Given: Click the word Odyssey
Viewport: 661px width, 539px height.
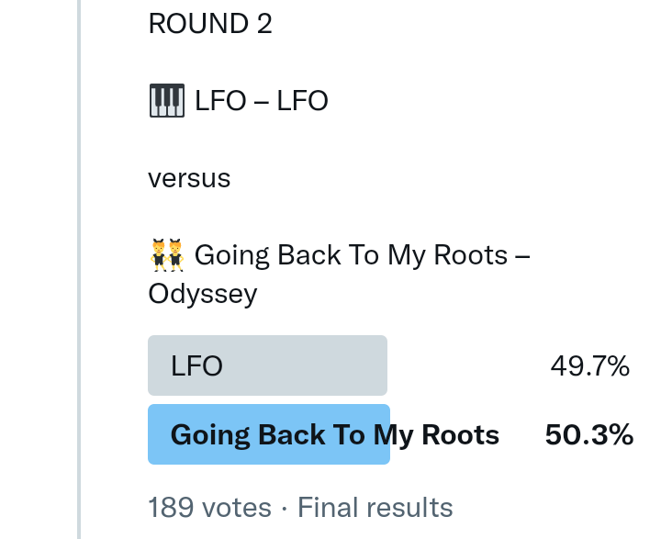Looking at the screenshot, I should (x=203, y=294).
